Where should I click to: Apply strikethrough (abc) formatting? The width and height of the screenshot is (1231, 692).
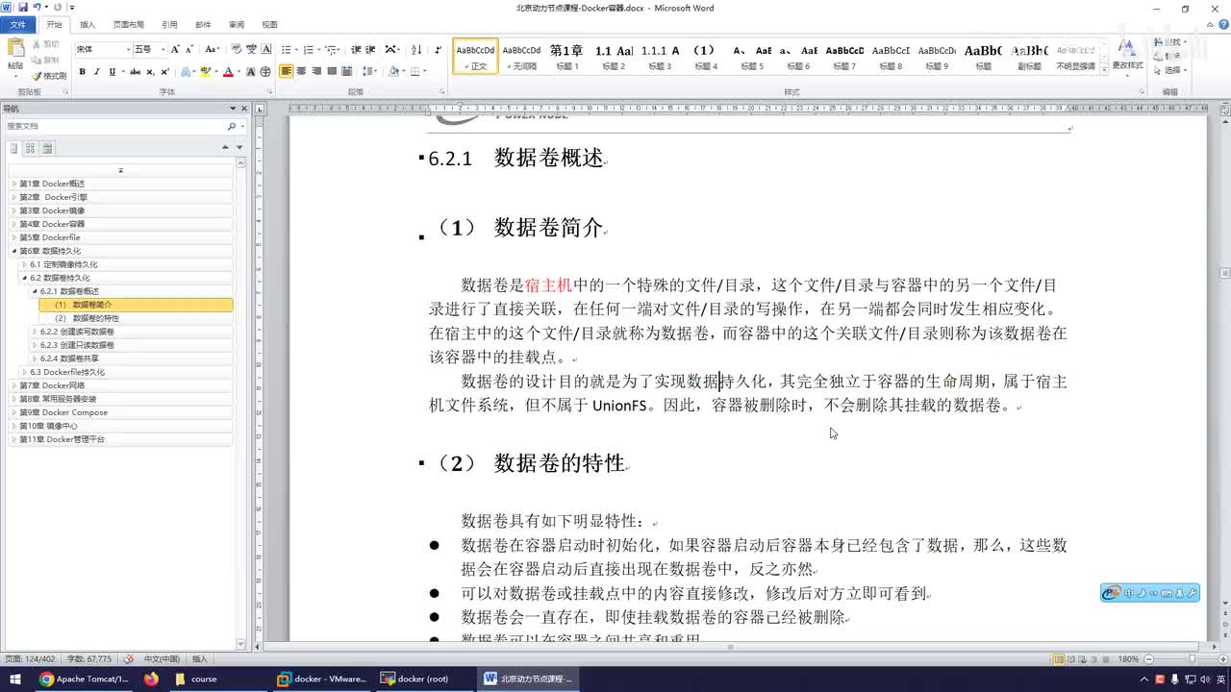coord(135,72)
